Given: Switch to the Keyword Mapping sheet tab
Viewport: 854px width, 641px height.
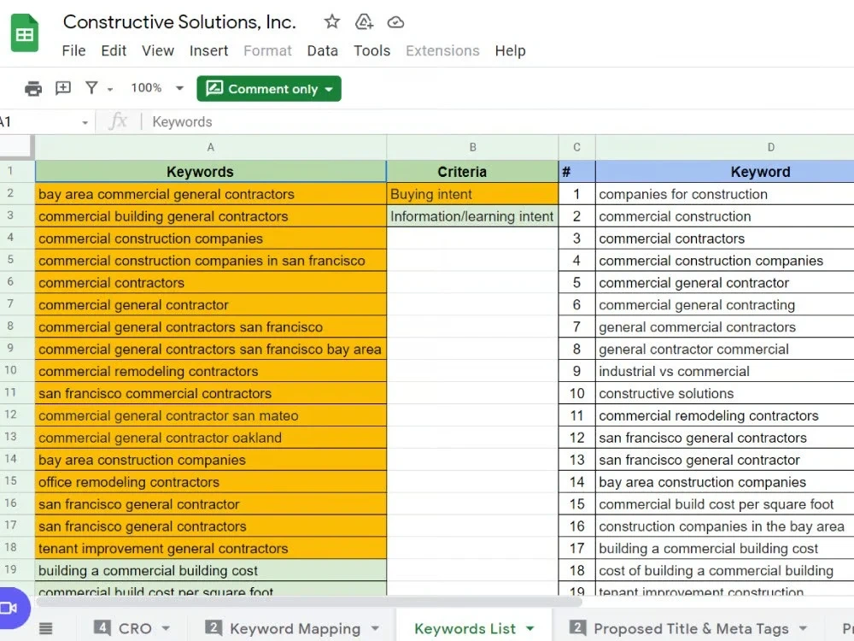Looking at the screenshot, I should tap(295, 628).
